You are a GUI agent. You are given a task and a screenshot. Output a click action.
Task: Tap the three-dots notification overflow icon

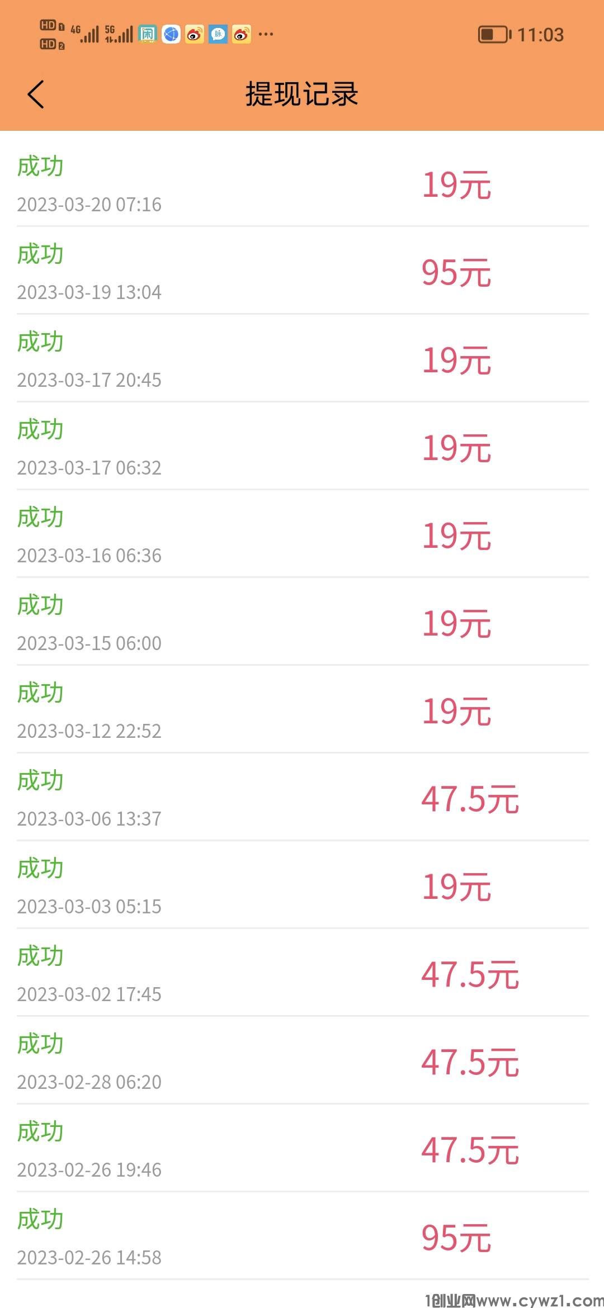tap(266, 35)
